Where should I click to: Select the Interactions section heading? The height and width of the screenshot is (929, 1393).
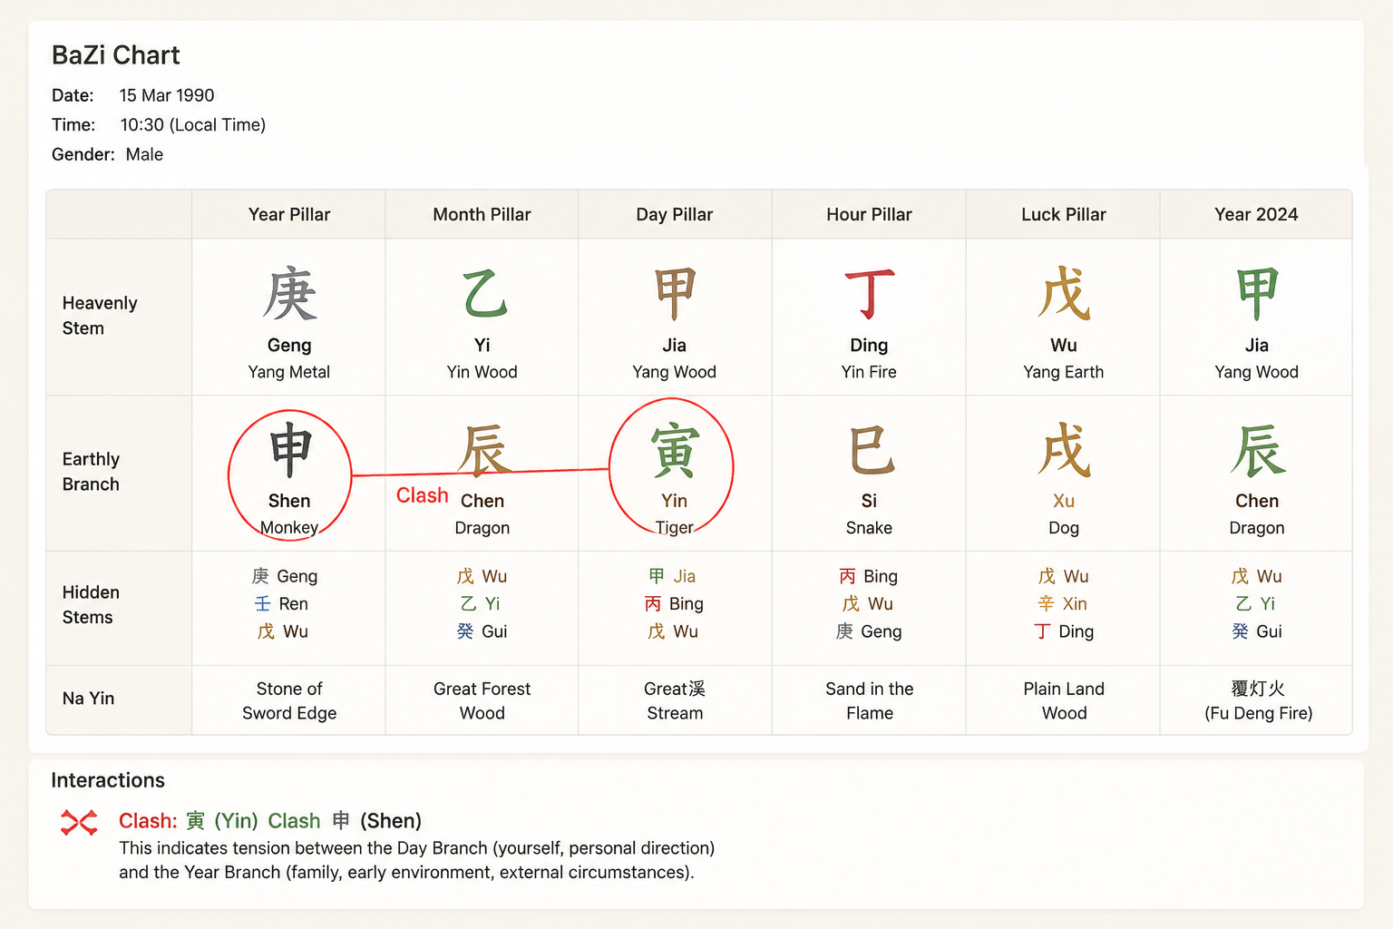108,780
